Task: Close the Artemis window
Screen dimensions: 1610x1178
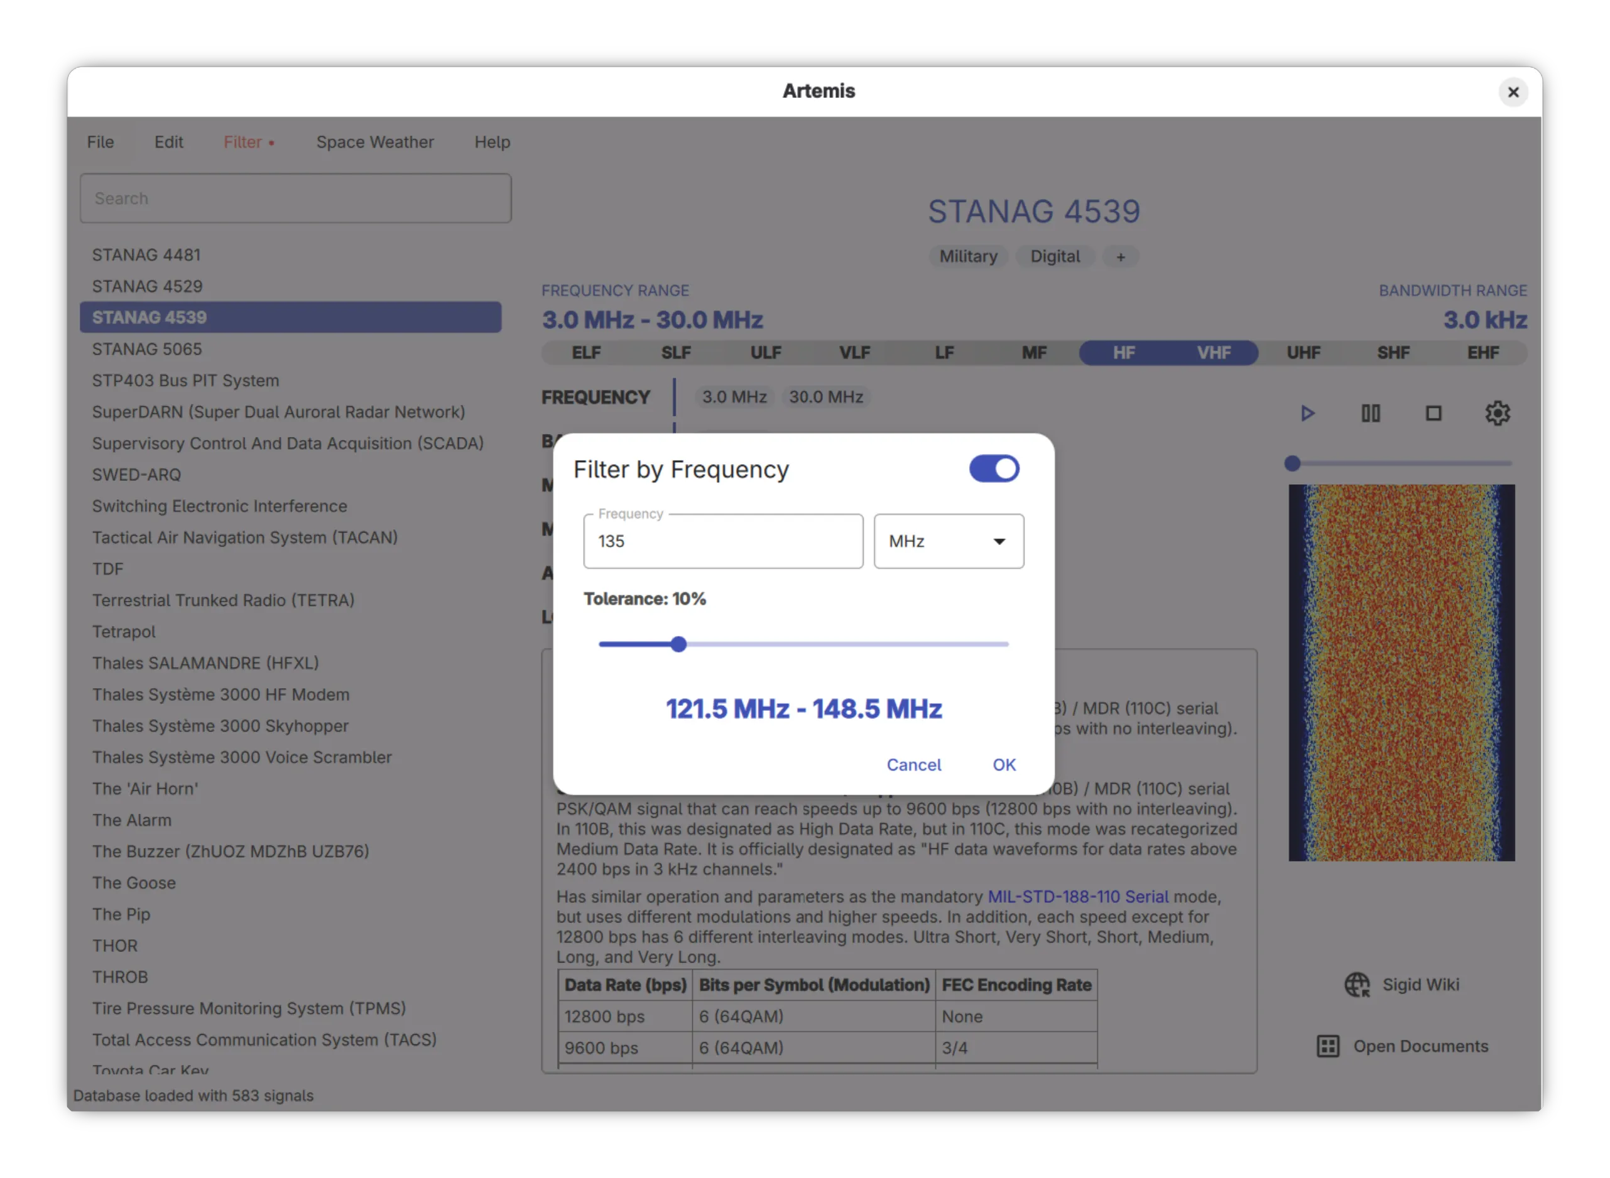Action: (x=1513, y=92)
